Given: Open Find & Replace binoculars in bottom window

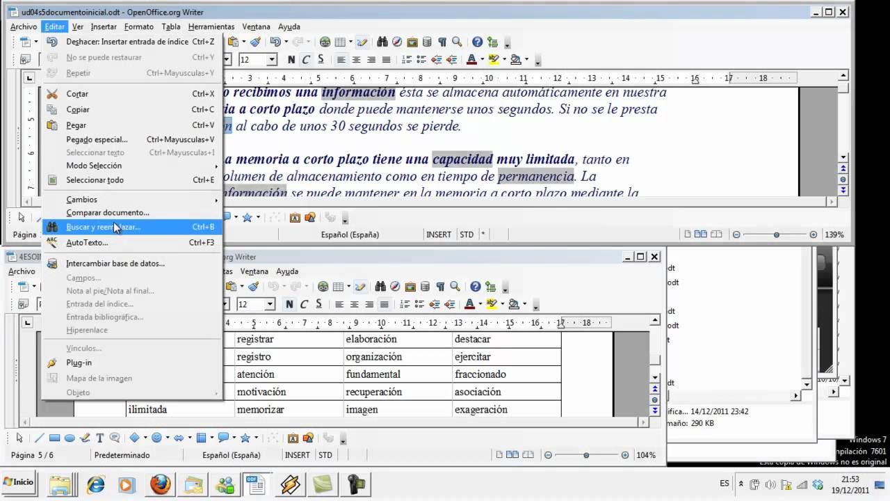Looking at the screenshot, I should (x=380, y=287).
